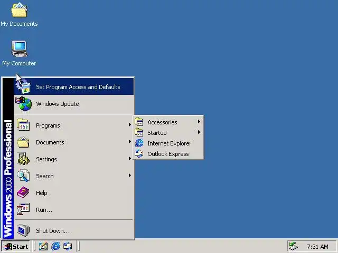Image resolution: width=338 pixels, height=253 pixels.
Task: Open Programs menu label
Action: point(48,125)
